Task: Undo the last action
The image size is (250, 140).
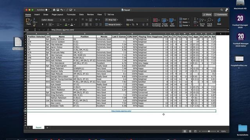Action: click(62, 10)
